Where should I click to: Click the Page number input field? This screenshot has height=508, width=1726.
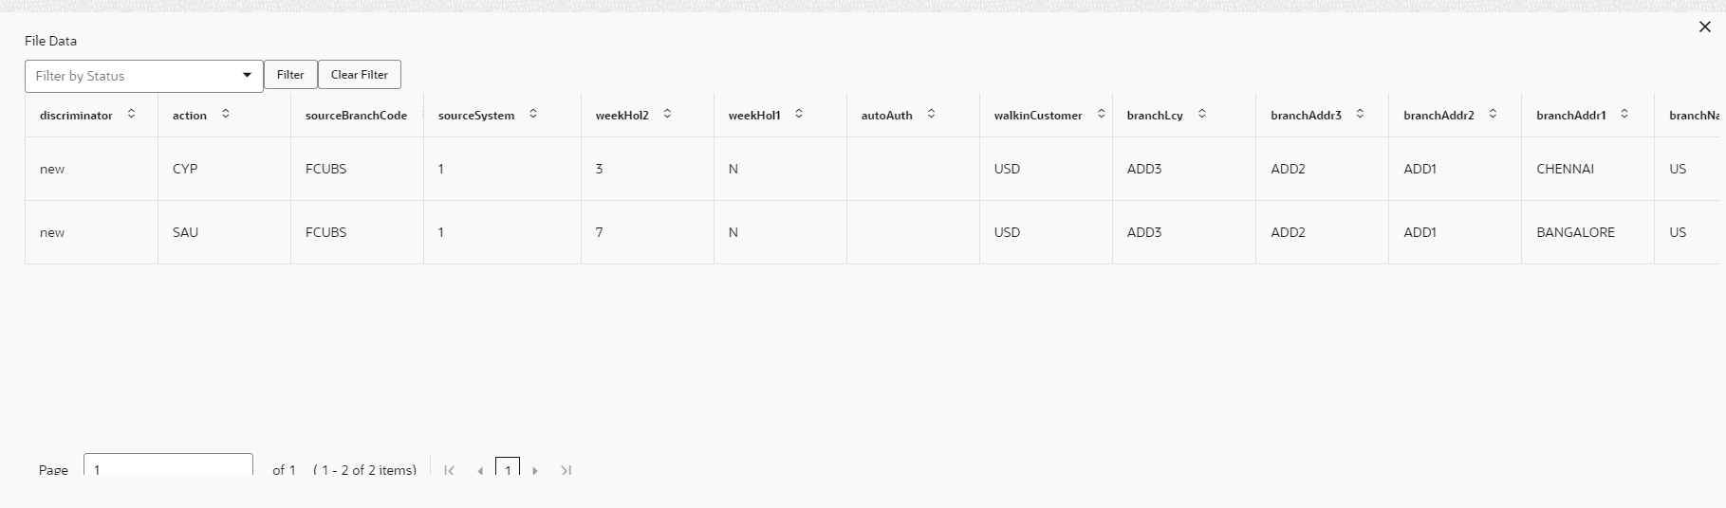point(168,468)
